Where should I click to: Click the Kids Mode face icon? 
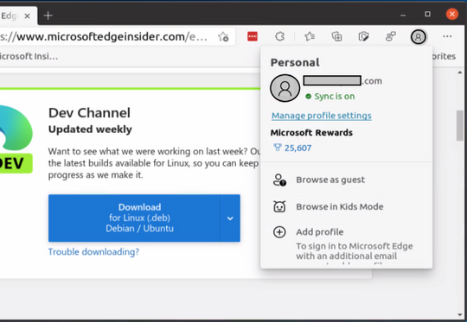point(279,206)
